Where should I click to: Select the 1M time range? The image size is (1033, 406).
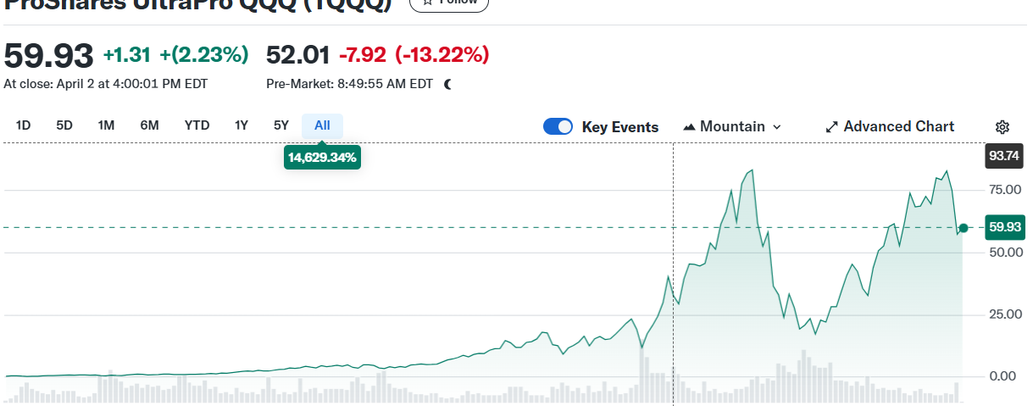106,125
